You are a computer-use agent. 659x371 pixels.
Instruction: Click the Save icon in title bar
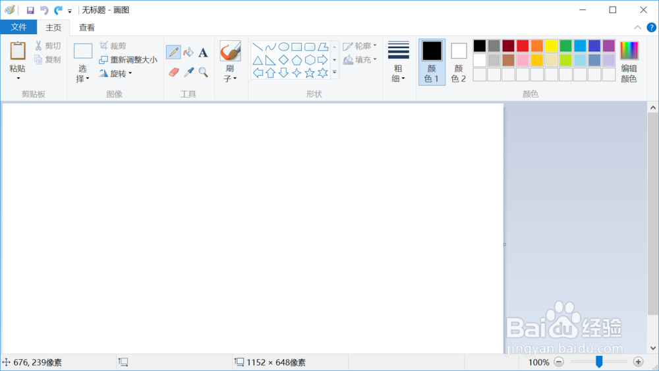click(x=30, y=10)
